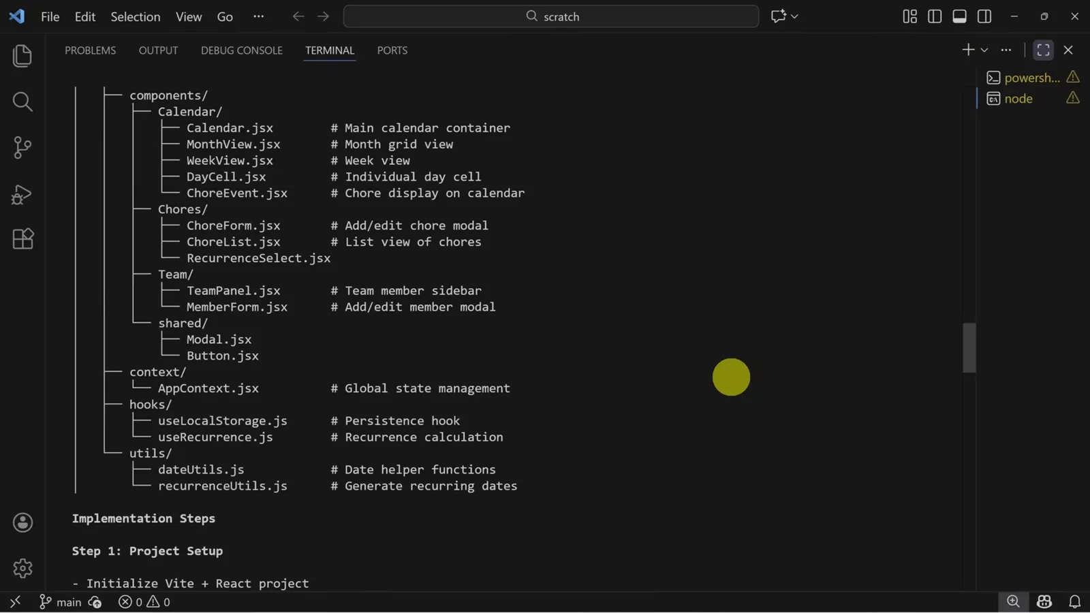Open the Extensions view
The height and width of the screenshot is (613, 1090).
[x=22, y=239]
